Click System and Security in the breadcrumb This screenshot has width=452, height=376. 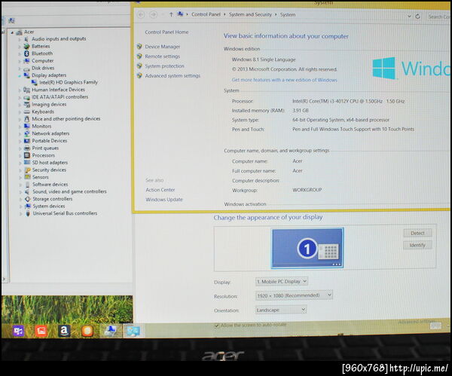250,14
